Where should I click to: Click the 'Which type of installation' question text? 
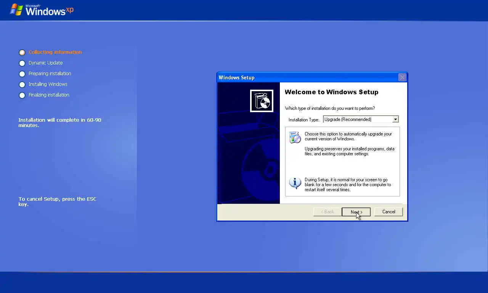(330, 108)
